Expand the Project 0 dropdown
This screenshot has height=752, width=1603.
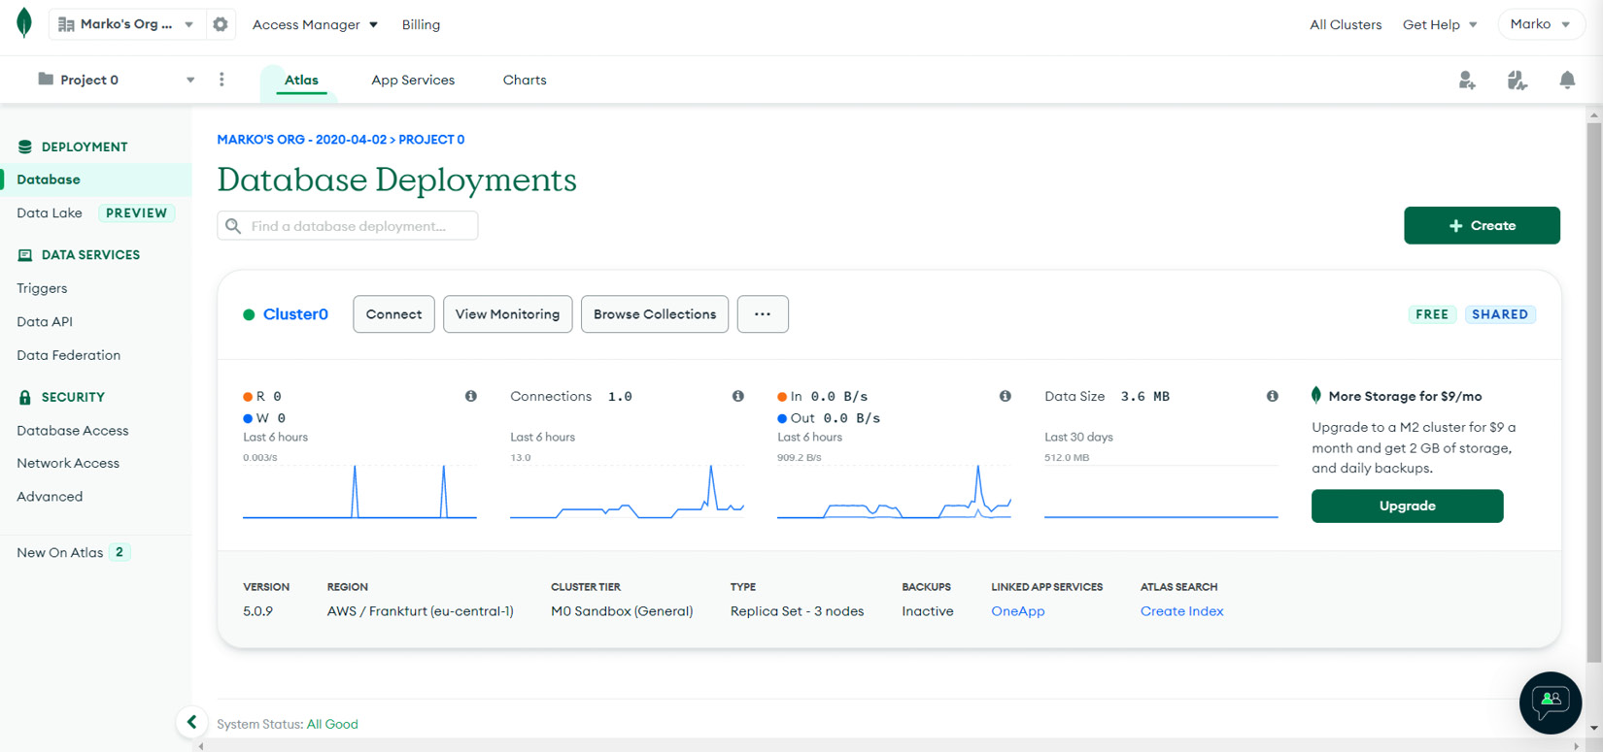pyautogui.click(x=189, y=80)
